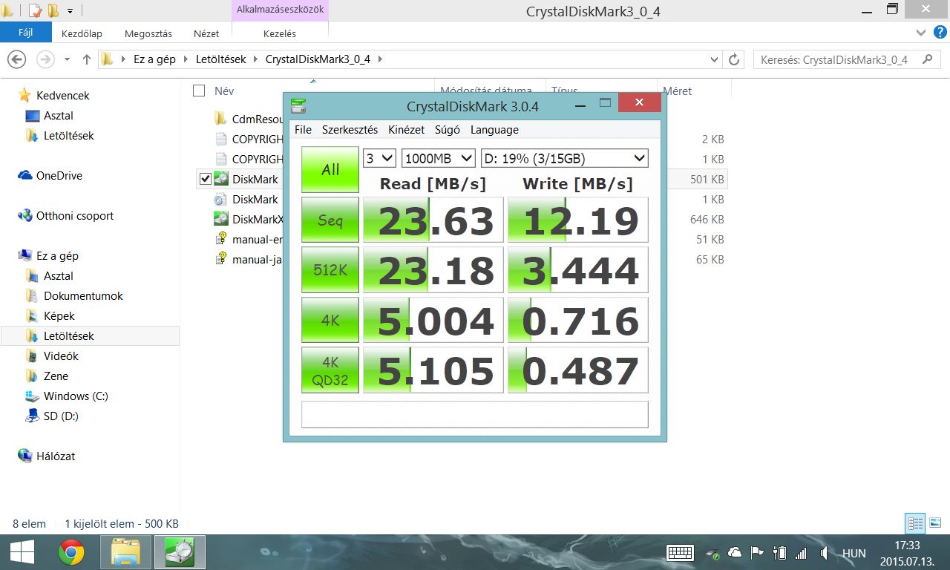Open the Windows Start button
This screenshot has height=570, width=950.
coord(22,552)
